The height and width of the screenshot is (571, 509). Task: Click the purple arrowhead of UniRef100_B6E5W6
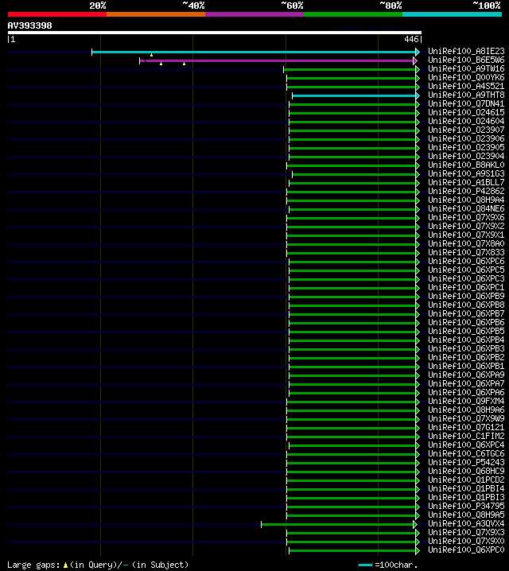click(415, 60)
